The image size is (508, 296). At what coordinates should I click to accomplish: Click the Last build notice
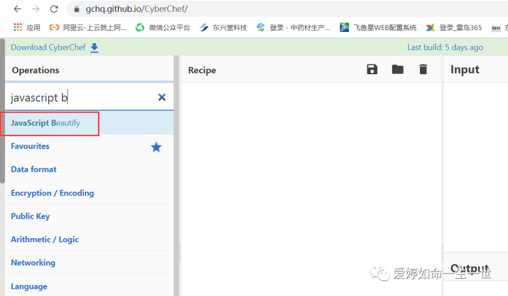445,47
